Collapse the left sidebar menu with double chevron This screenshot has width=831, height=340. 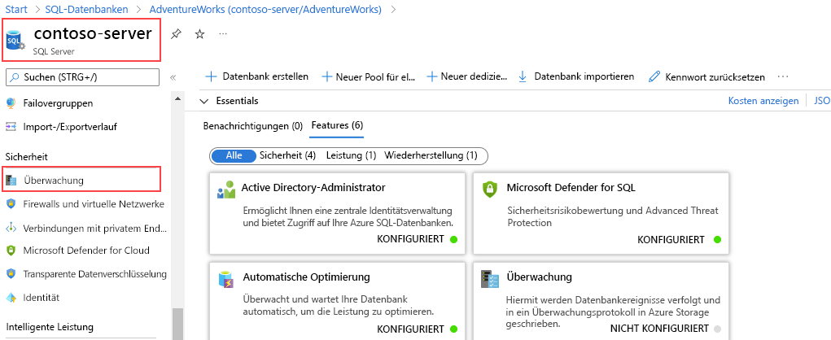click(x=173, y=77)
